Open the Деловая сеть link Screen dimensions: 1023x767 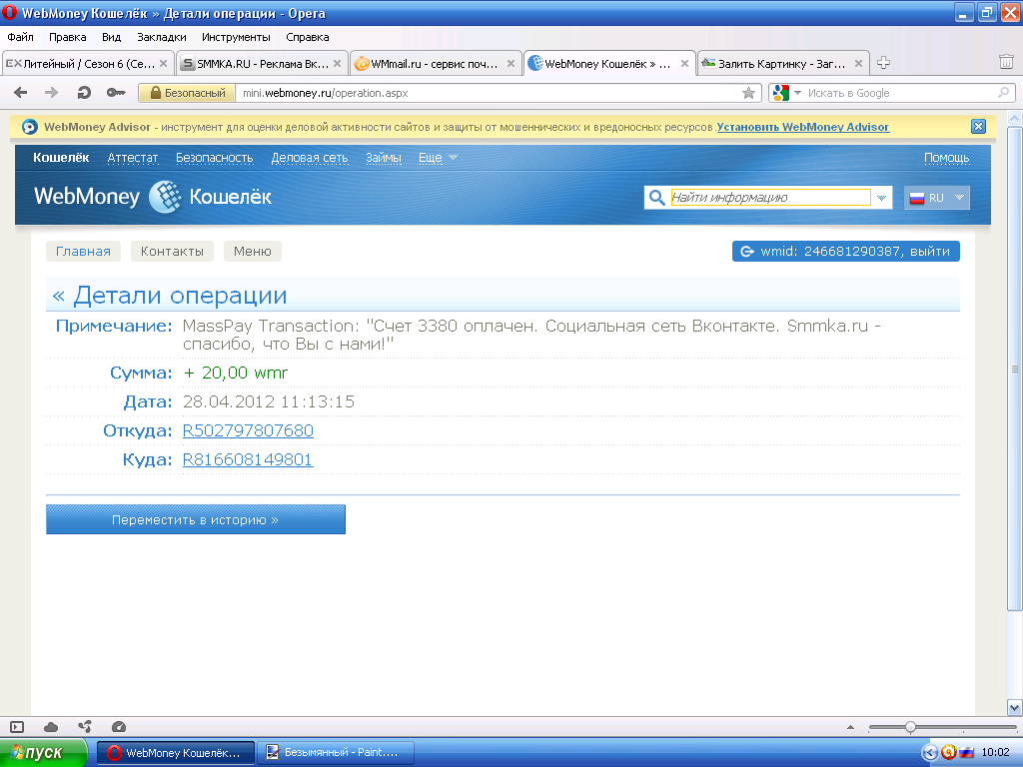[310, 157]
